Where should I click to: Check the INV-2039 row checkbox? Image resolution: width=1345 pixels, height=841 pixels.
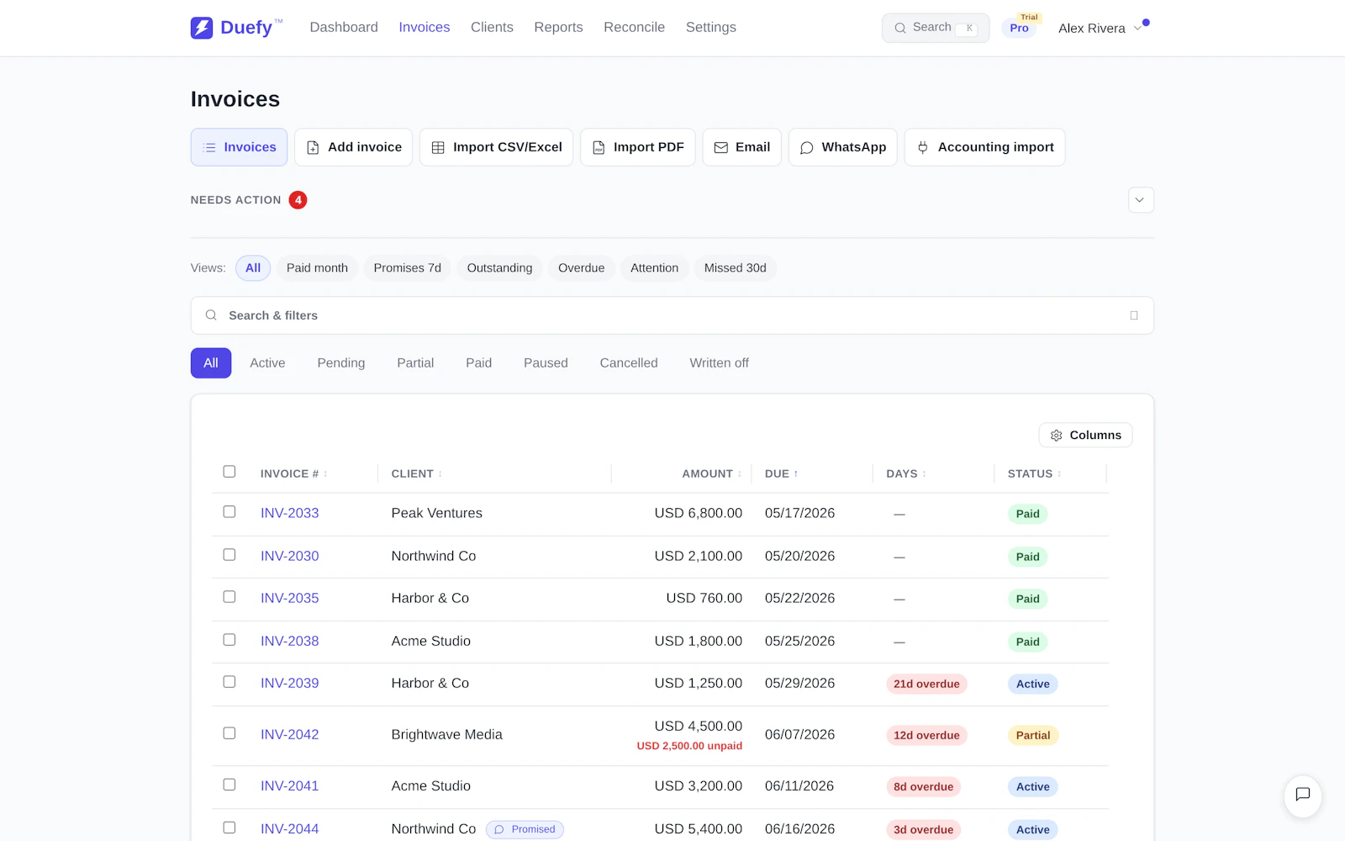coord(229,682)
